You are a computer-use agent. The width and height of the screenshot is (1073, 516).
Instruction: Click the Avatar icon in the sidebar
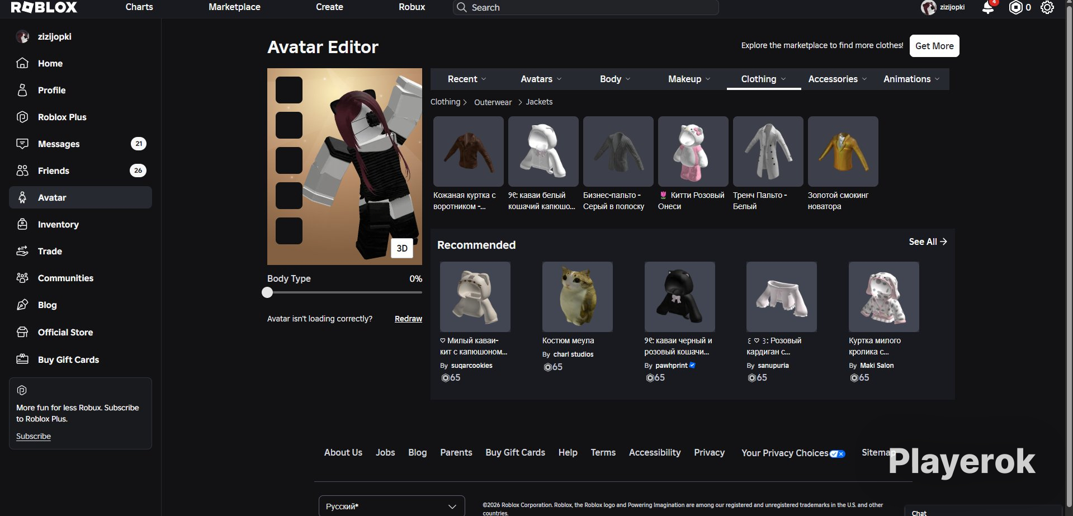click(x=22, y=197)
